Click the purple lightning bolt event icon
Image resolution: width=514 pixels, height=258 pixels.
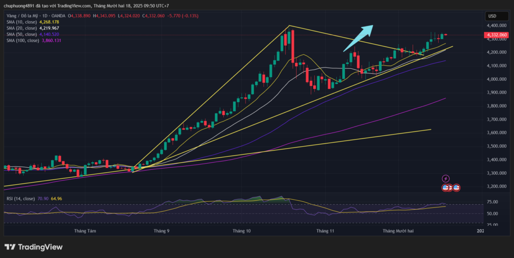click(446, 179)
